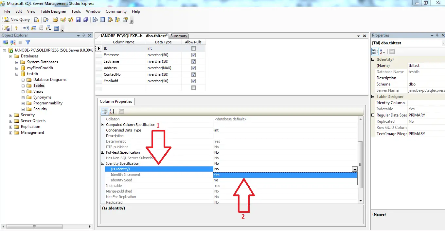
Task: Switch to the Summary tab
Action: click(179, 36)
